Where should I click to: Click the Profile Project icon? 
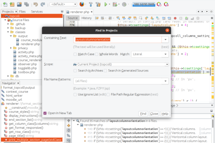click(x=124, y=4)
